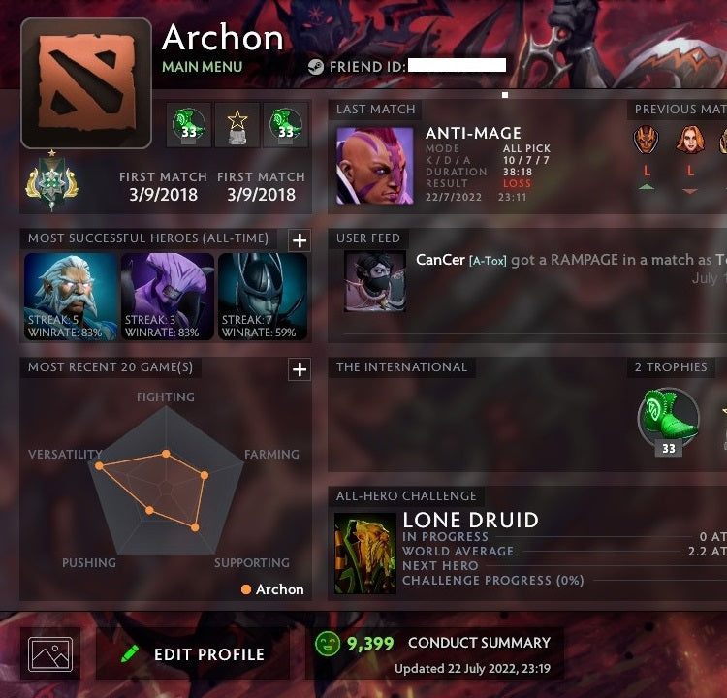Open the previous match Lina hero icon
The width and height of the screenshot is (727, 698).
click(x=690, y=140)
